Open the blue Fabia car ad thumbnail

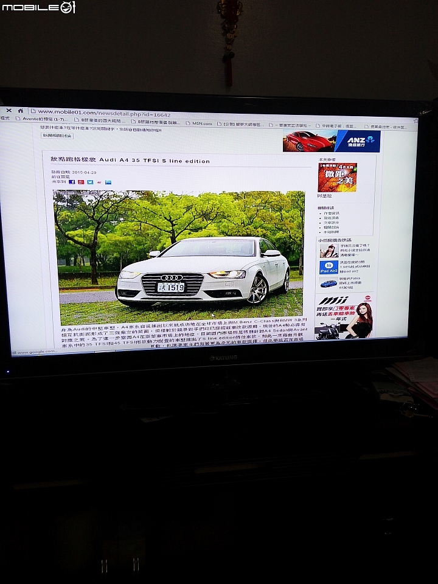tap(328, 283)
